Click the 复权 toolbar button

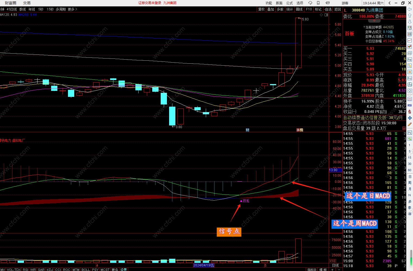[261, 9]
